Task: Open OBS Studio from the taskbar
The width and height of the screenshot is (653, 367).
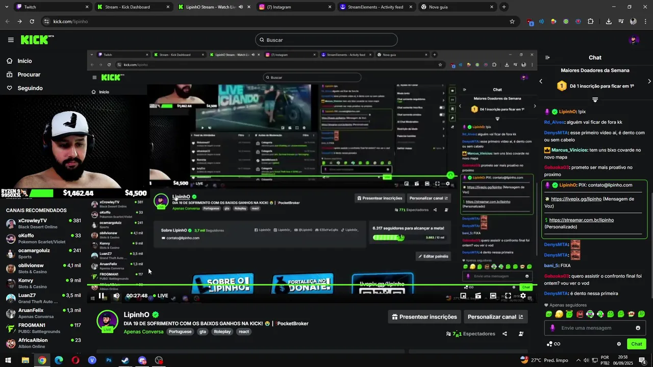Action: (159, 360)
